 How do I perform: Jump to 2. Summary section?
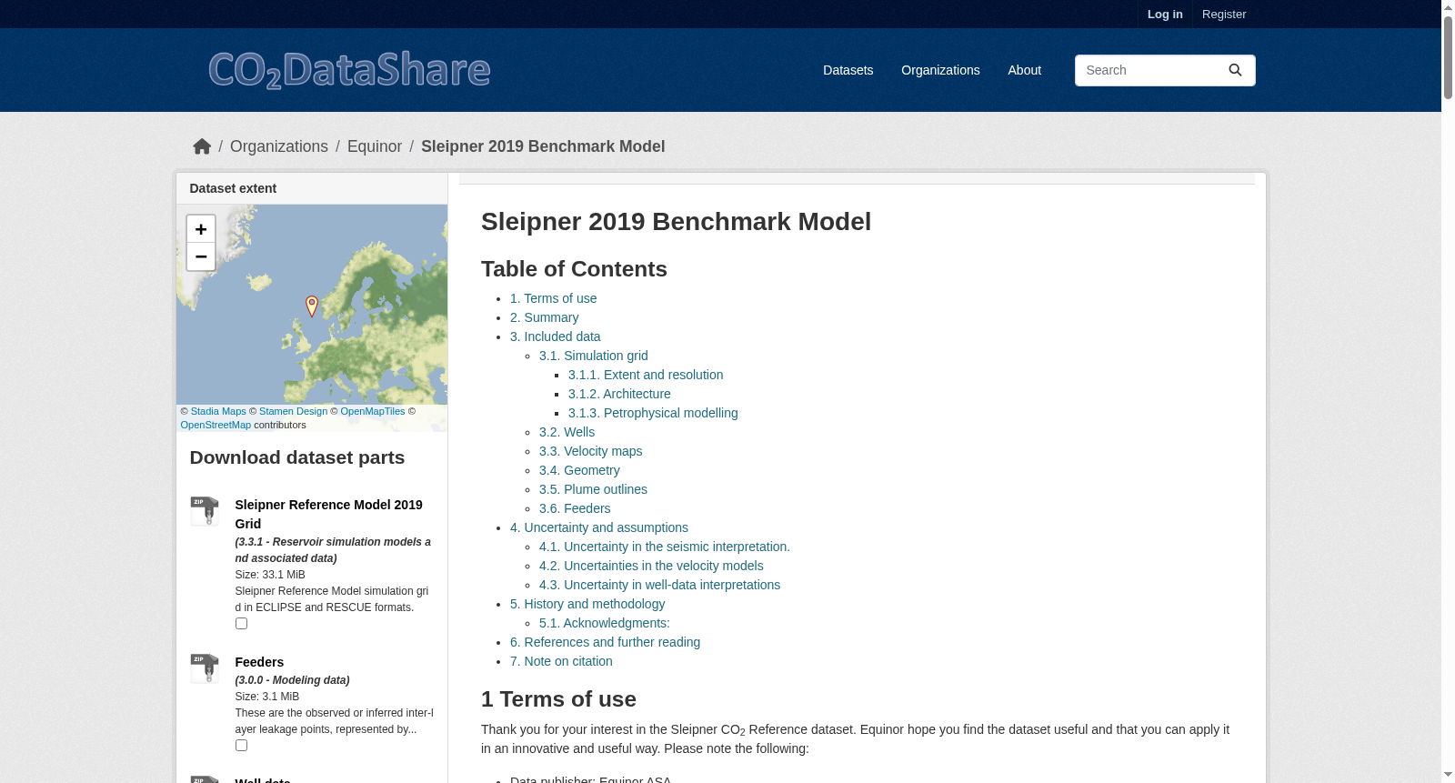click(x=544, y=317)
